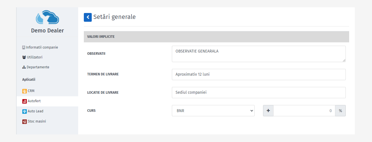Click the percentage value input field

[304, 111]
